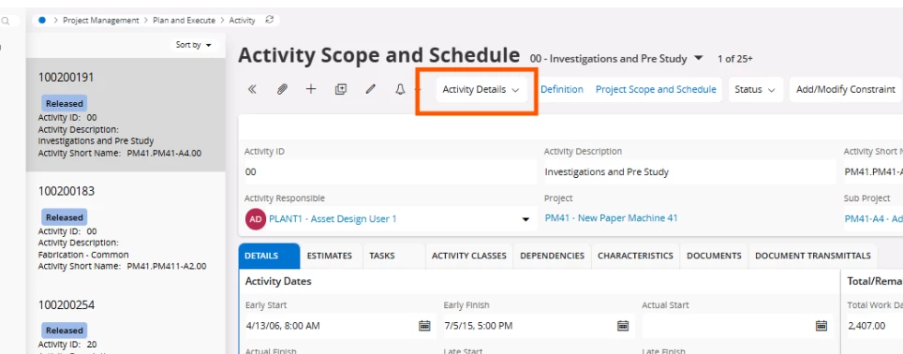Image resolution: width=903 pixels, height=354 pixels.
Task: Open the Activity Classes tab
Action: click(469, 256)
